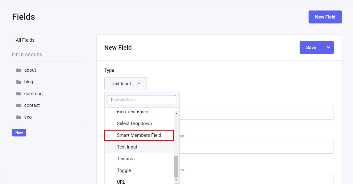The image size is (353, 184).
Task: Click the common folder icon
Action: tap(19, 94)
